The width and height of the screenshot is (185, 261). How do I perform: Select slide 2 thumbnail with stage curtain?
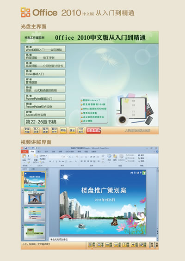pos(35,197)
